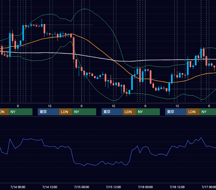216x190 pixels.
Task: Click hour label 0 above 7/16 00:00
Action: (145, 106)
